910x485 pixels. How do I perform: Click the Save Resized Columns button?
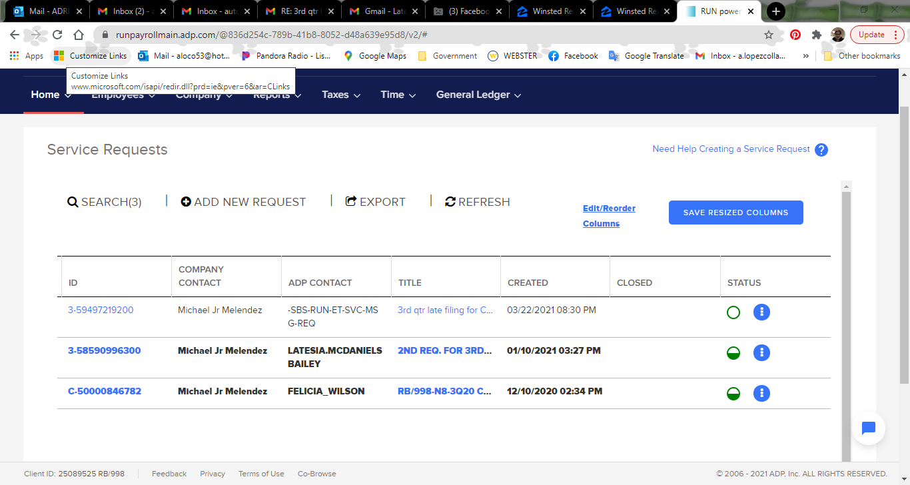coord(735,213)
